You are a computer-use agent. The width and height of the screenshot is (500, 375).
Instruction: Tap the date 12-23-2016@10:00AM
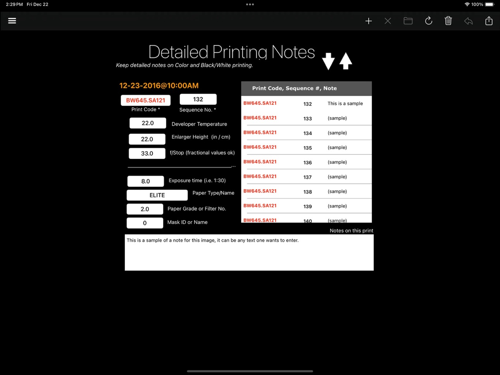159,86
